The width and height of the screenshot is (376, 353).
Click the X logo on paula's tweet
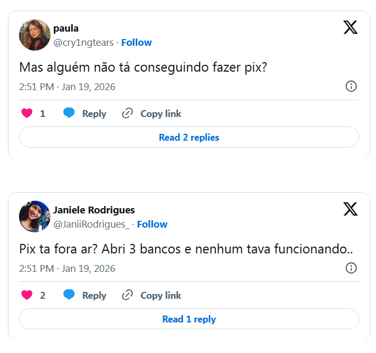pos(350,27)
